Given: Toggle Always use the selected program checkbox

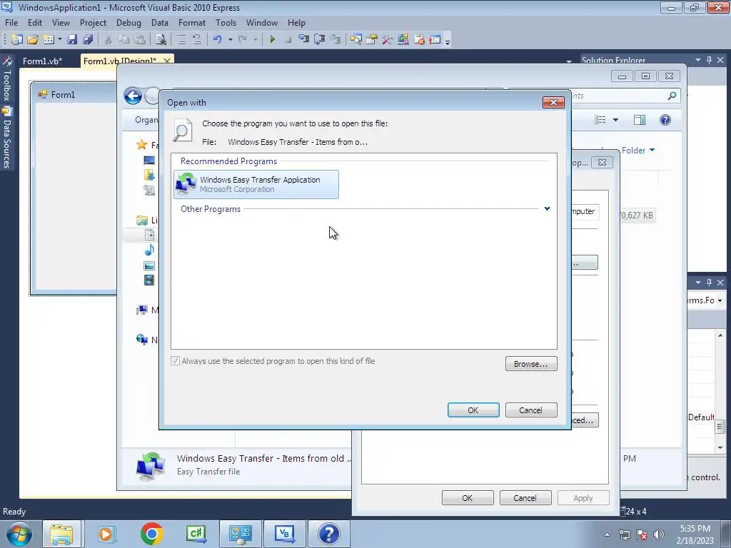Looking at the screenshot, I should click(176, 360).
